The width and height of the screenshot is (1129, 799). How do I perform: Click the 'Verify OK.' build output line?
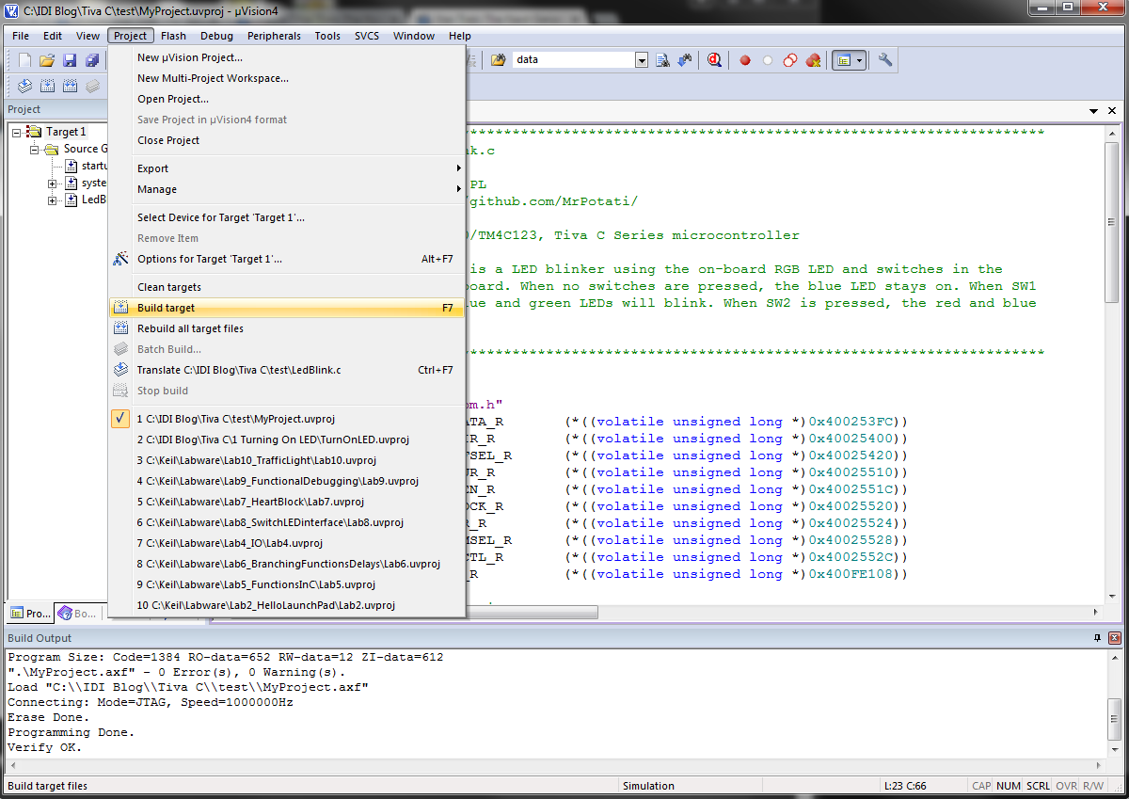tap(44, 747)
